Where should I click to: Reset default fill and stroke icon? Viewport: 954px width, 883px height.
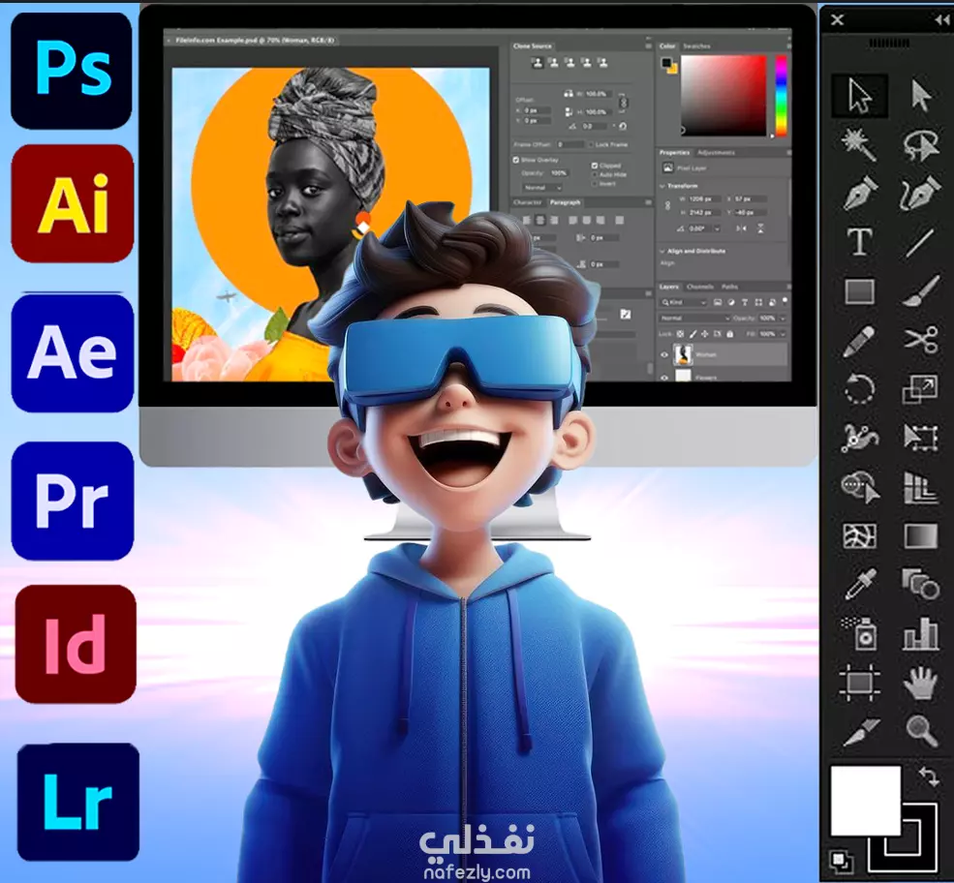[x=842, y=861]
